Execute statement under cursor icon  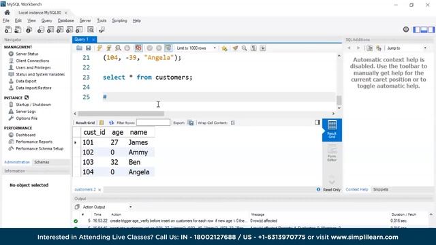click(x=109, y=48)
